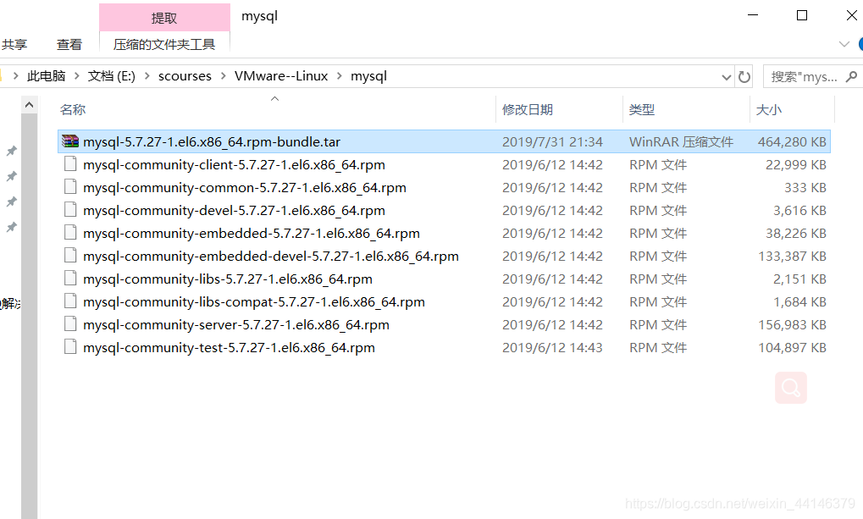Select file name mysql-community-embedded-5.7.27-1.el6.x86_64.rpm
Screen dimensions: 863x519
pyautogui.click(x=252, y=234)
